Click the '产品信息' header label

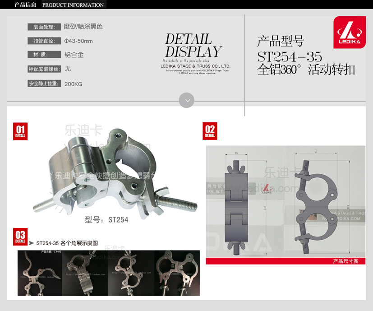[x=25, y=5]
